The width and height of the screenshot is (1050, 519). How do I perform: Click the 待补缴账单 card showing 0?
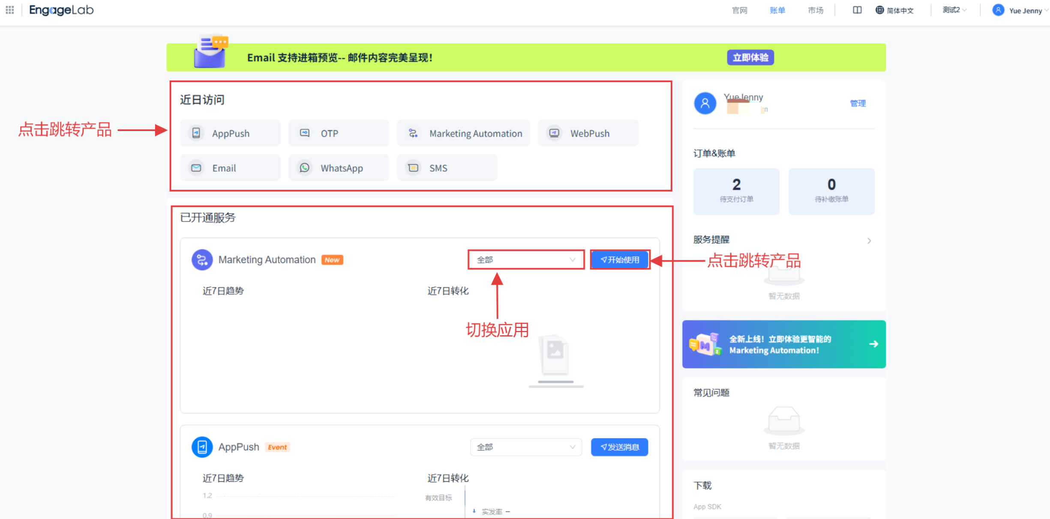coord(831,191)
